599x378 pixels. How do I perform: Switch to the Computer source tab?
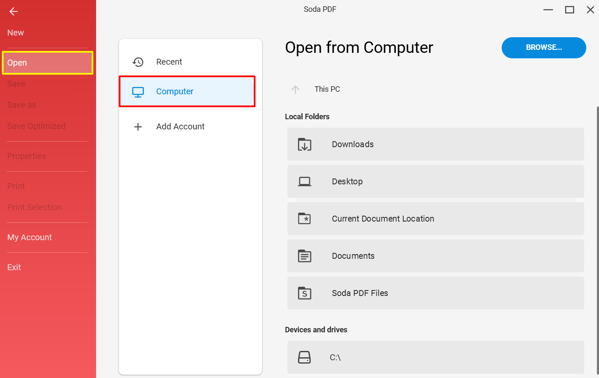coord(187,91)
